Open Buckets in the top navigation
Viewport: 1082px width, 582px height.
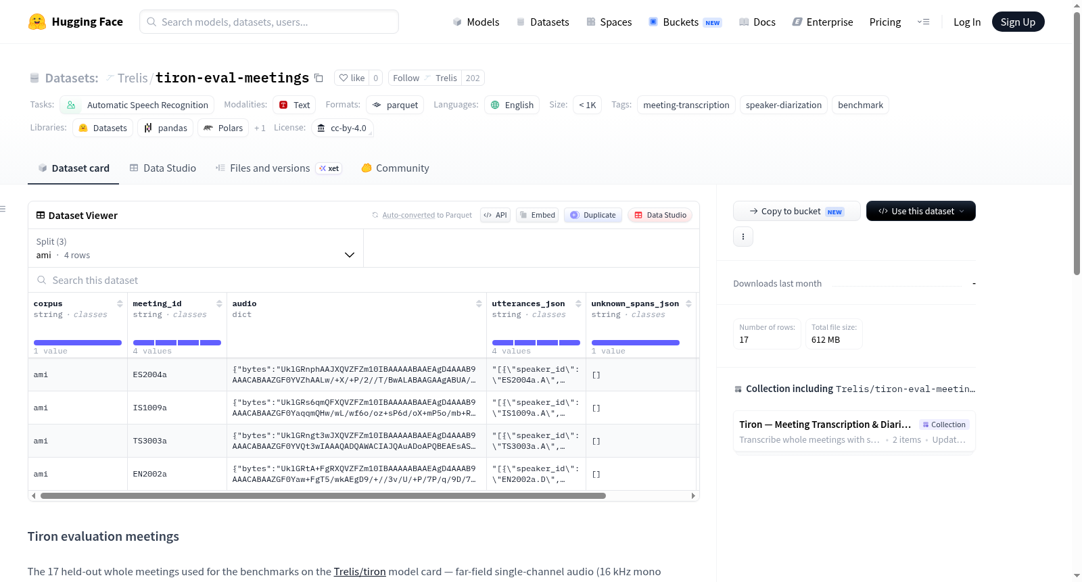685,22
